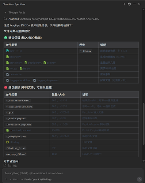Click the irt.tsv file icon
The height and width of the screenshot is (183, 145).
tap(21, 68)
